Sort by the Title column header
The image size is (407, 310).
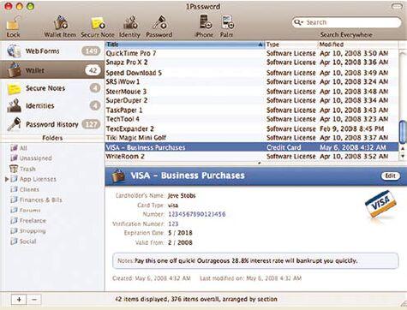pyautogui.click(x=185, y=45)
